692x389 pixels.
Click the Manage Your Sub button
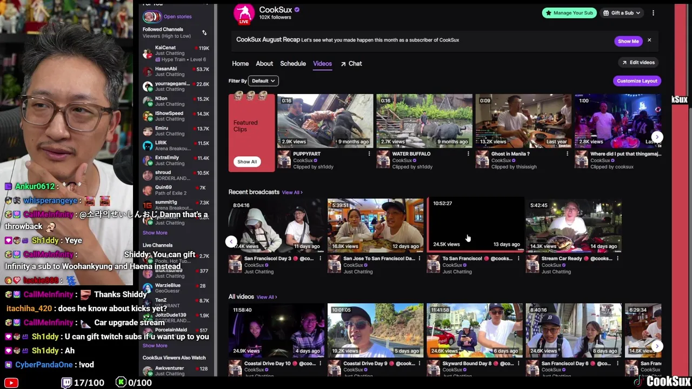[x=569, y=13]
